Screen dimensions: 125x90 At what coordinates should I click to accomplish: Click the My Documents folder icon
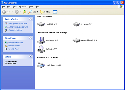pos(6,46)
